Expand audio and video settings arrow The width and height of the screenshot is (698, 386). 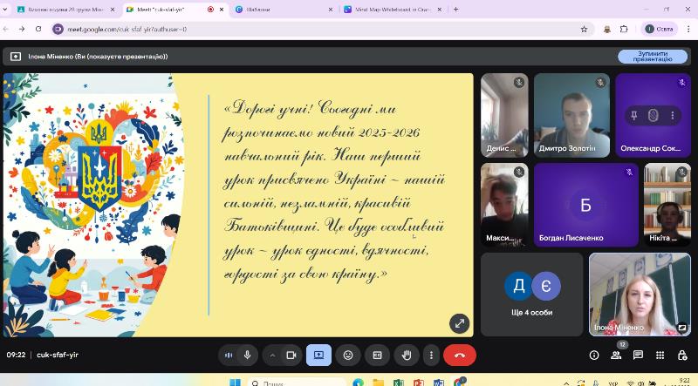click(x=272, y=356)
